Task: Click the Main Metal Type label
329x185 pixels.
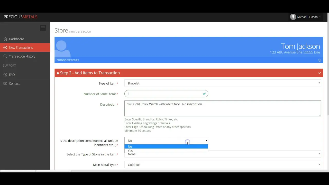Action: [105, 165]
